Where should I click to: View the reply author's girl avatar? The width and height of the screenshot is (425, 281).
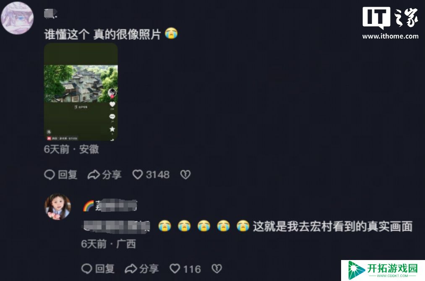click(x=58, y=206)
